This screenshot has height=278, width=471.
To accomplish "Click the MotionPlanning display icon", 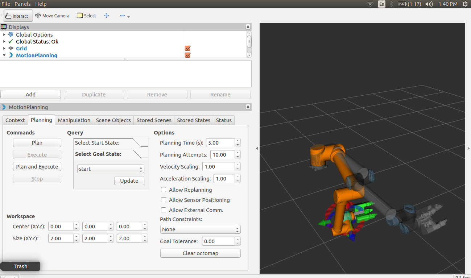I will pos(11,55).
